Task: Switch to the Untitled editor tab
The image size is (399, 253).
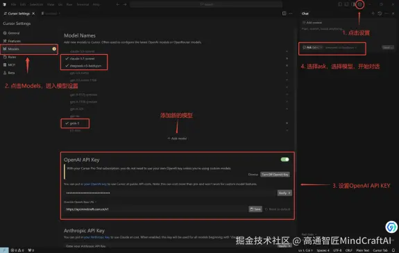Action: click(x=51, y=13)
